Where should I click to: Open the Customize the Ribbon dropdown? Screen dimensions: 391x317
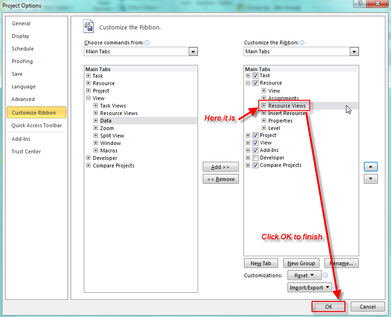tap(354, 51)
